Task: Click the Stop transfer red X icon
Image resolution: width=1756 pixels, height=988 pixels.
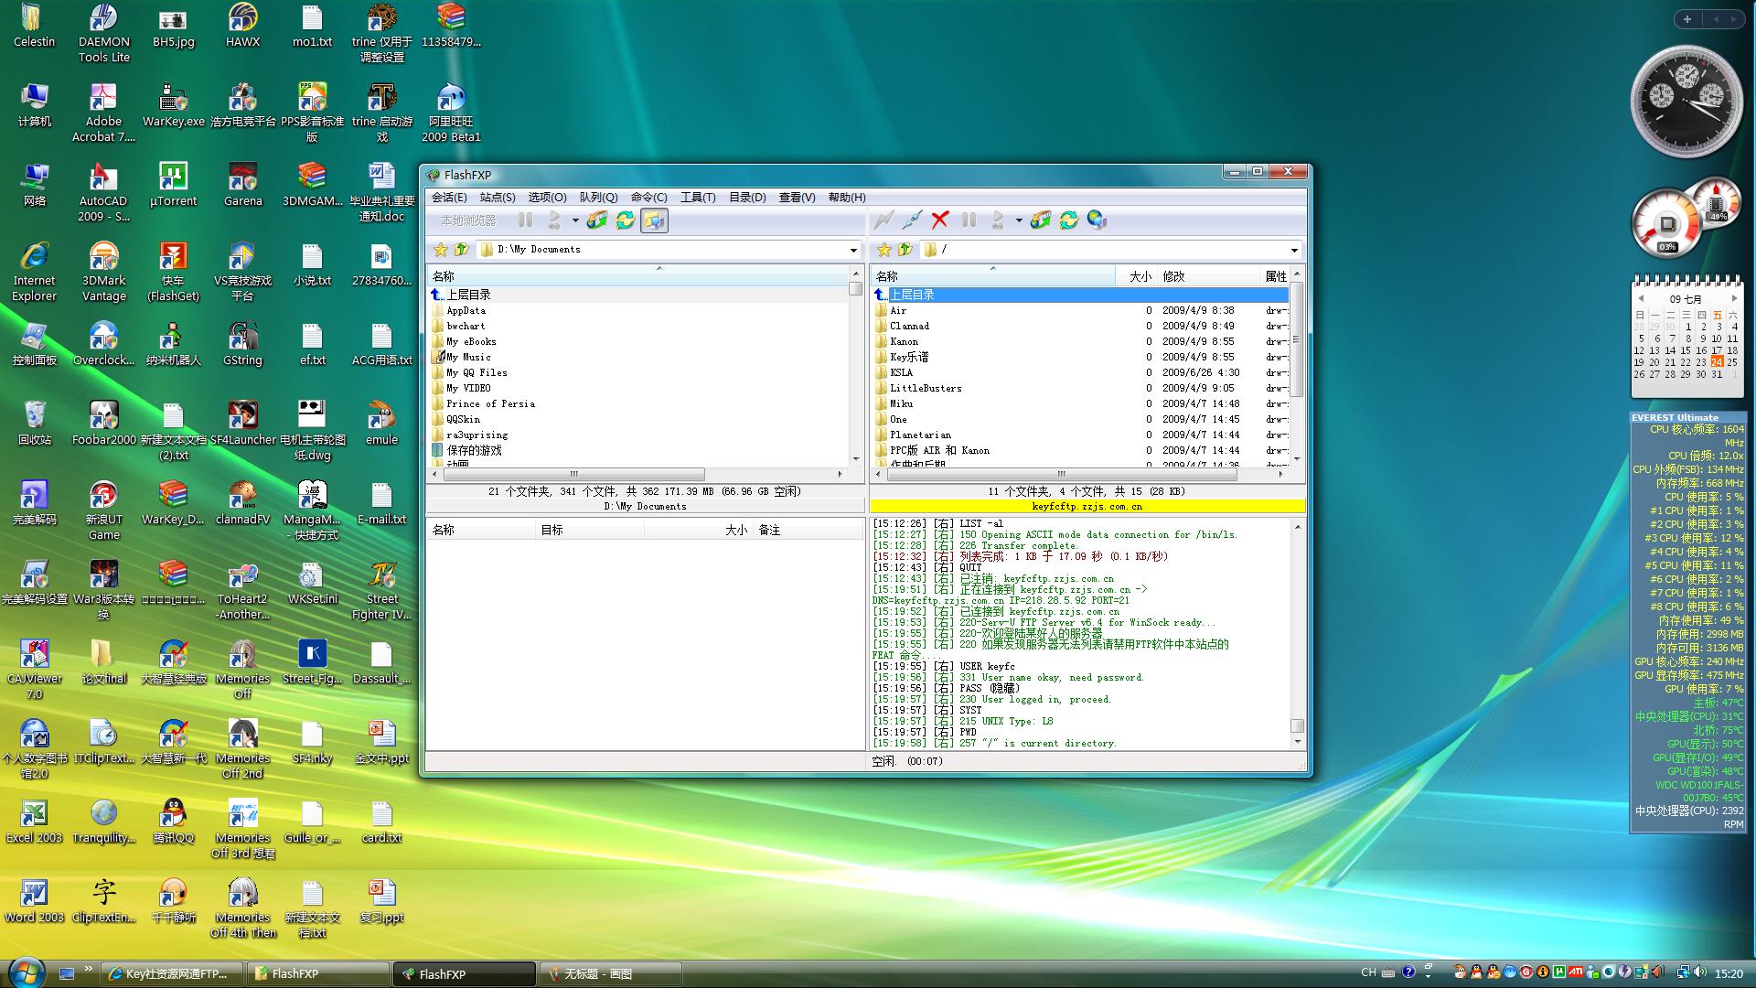Action: 941,220
